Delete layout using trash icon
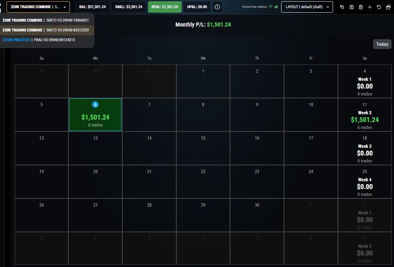The height and width of the screenshot is (267, 394). coord(360,7)
